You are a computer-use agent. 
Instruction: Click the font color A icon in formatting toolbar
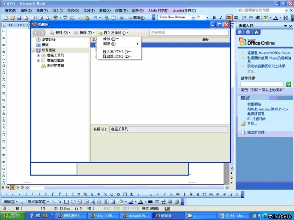point(276,17)
